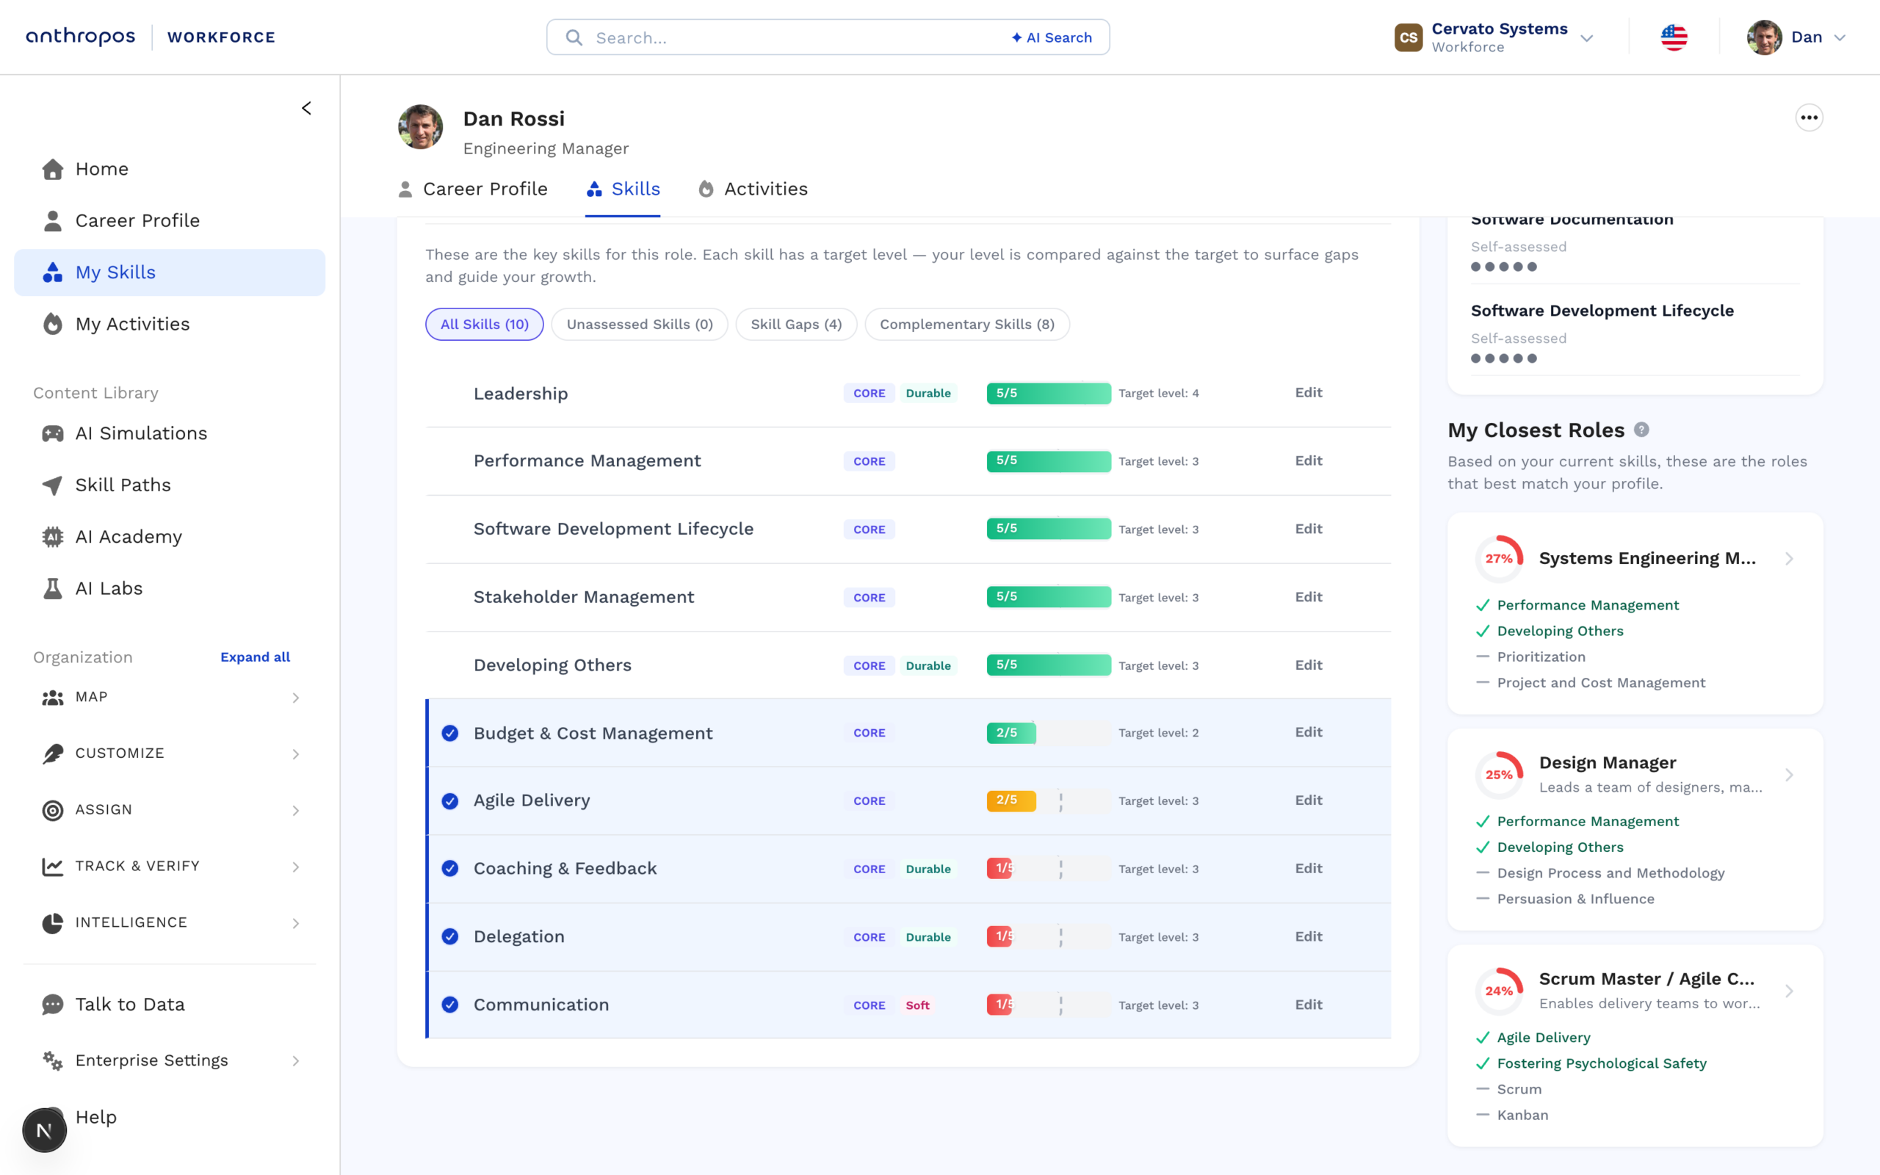The image size is (1880, 1175).
Task: Click the search magnifier icon
Action: click(574, 37)
